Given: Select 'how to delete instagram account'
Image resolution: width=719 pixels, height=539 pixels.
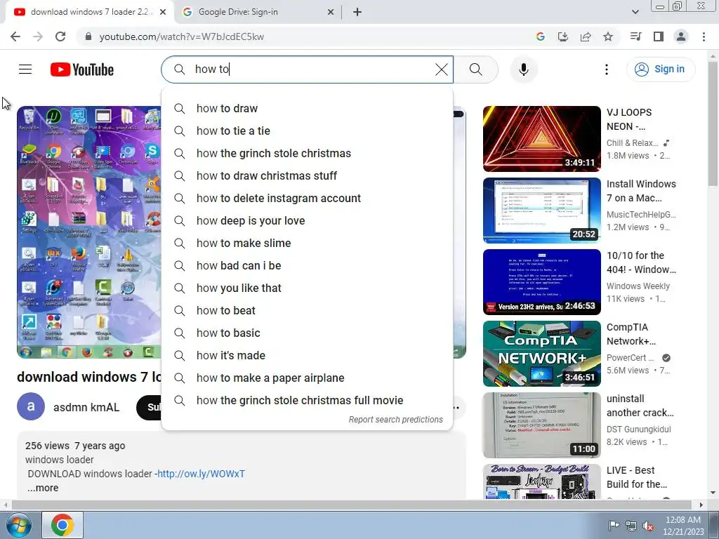Looking at the screenshot, I should coord(308,198).
